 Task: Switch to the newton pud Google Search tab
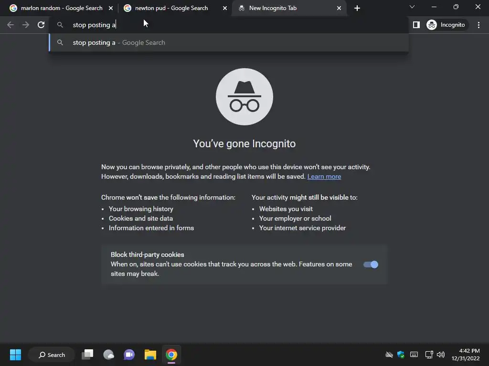click(x=171, y=8)
